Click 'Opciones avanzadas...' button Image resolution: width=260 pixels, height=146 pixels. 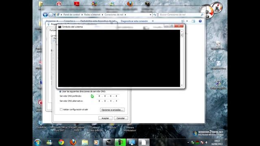click(112, 110)
